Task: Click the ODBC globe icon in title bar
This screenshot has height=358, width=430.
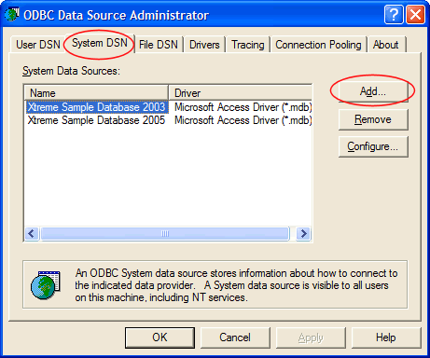Action: (12, 14)
